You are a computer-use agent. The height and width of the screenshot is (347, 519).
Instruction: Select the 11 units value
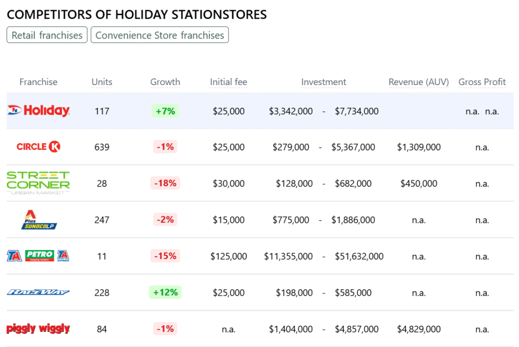(102, 256)
